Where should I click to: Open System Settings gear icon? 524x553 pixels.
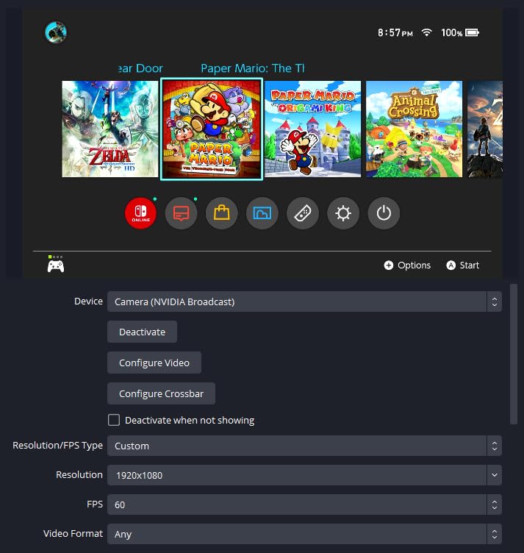(343, 213)
